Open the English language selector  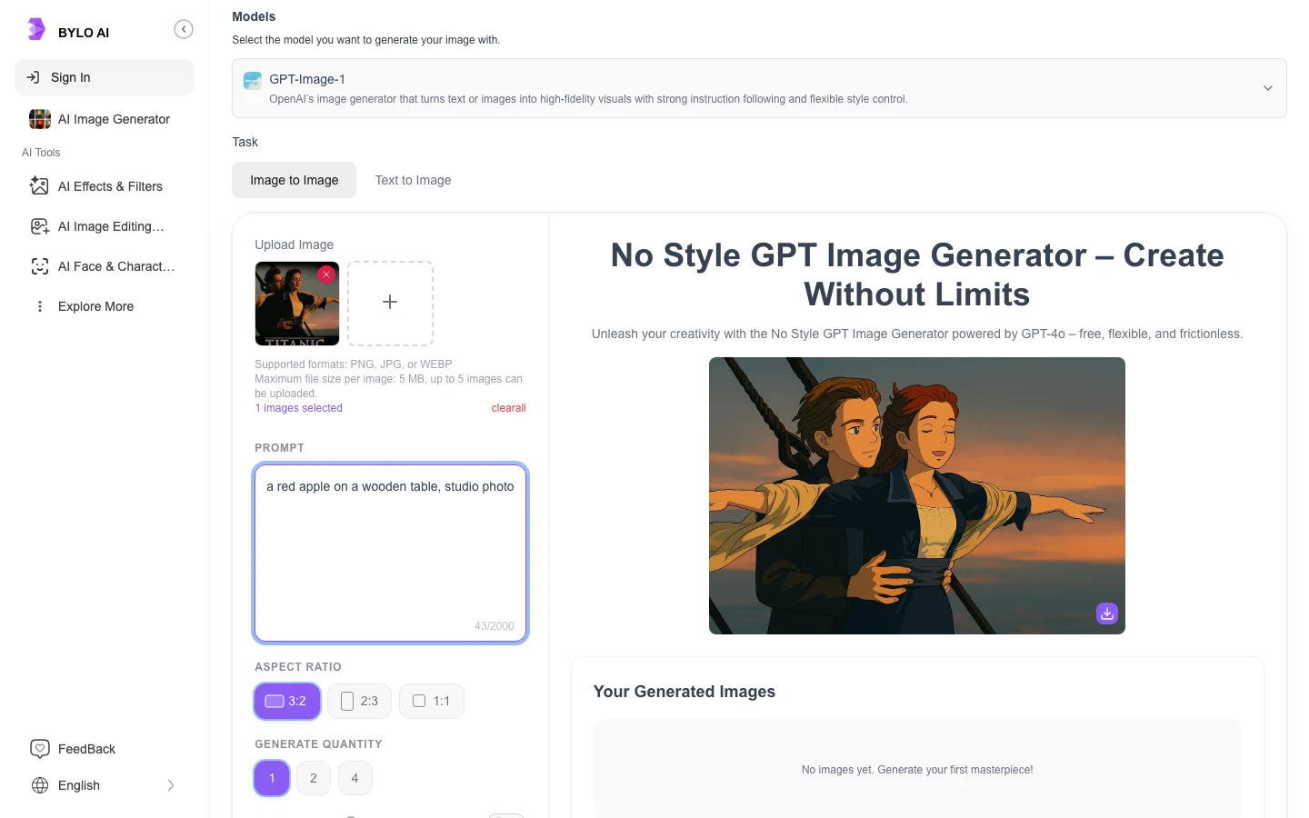[105, 785]
